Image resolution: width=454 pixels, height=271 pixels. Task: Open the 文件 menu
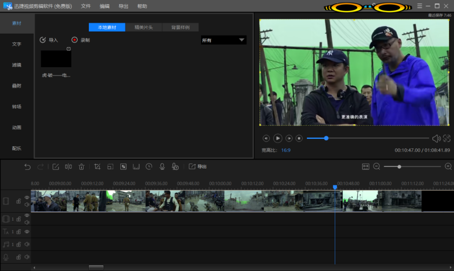click(x=86, y=6)
